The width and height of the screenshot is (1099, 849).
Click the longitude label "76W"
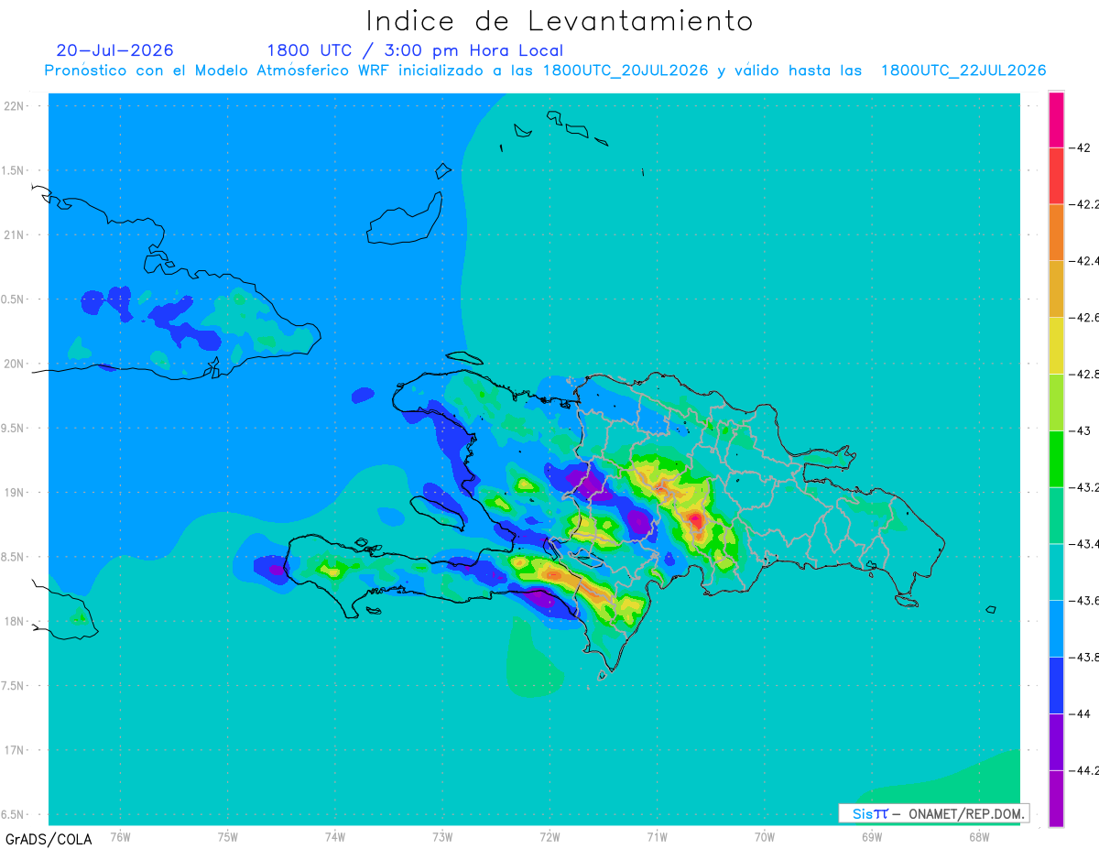120,836
